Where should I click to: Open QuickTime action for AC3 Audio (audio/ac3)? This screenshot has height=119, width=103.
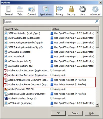(74, 61)
